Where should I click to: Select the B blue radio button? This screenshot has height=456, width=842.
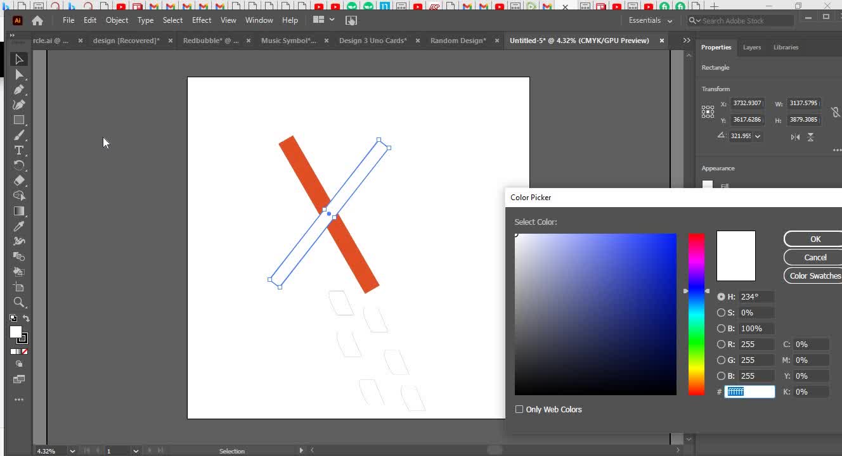[x=721, y=376]
